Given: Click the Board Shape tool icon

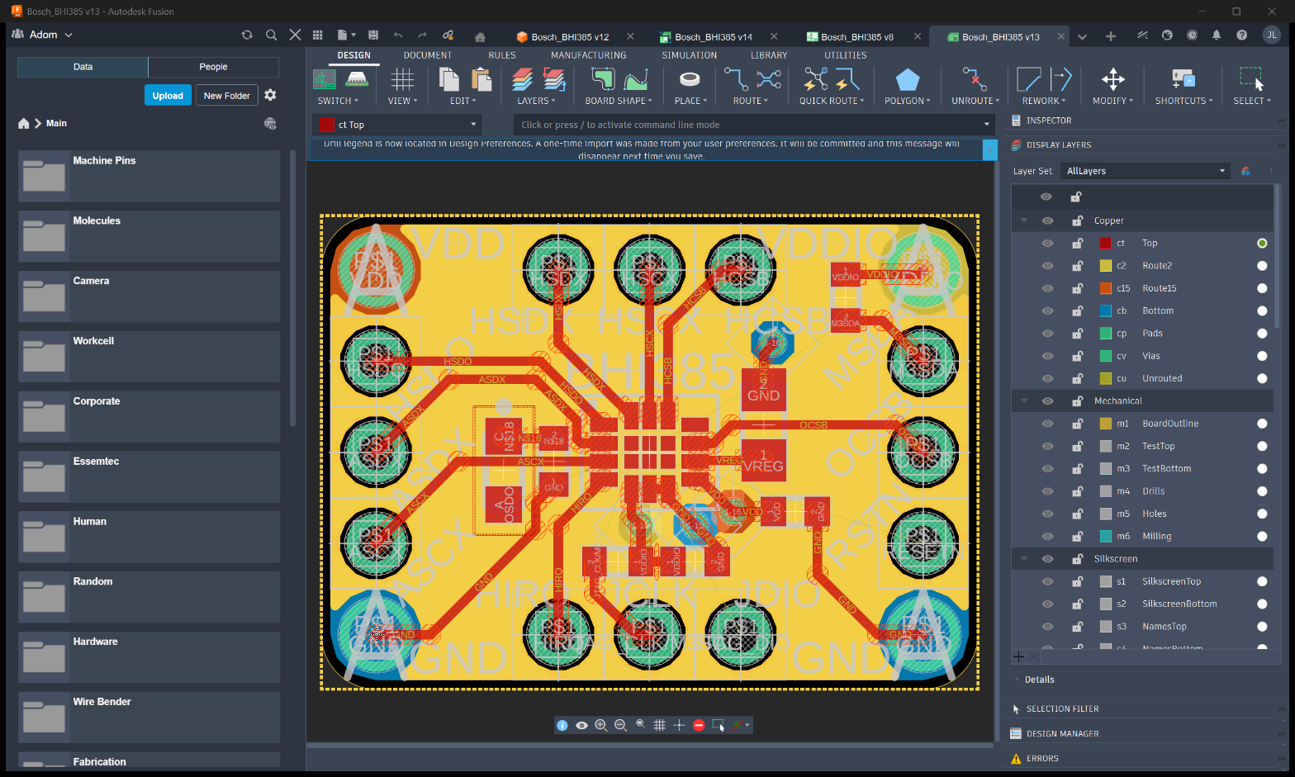Looking at the screenshot, I should click(619, 80).
